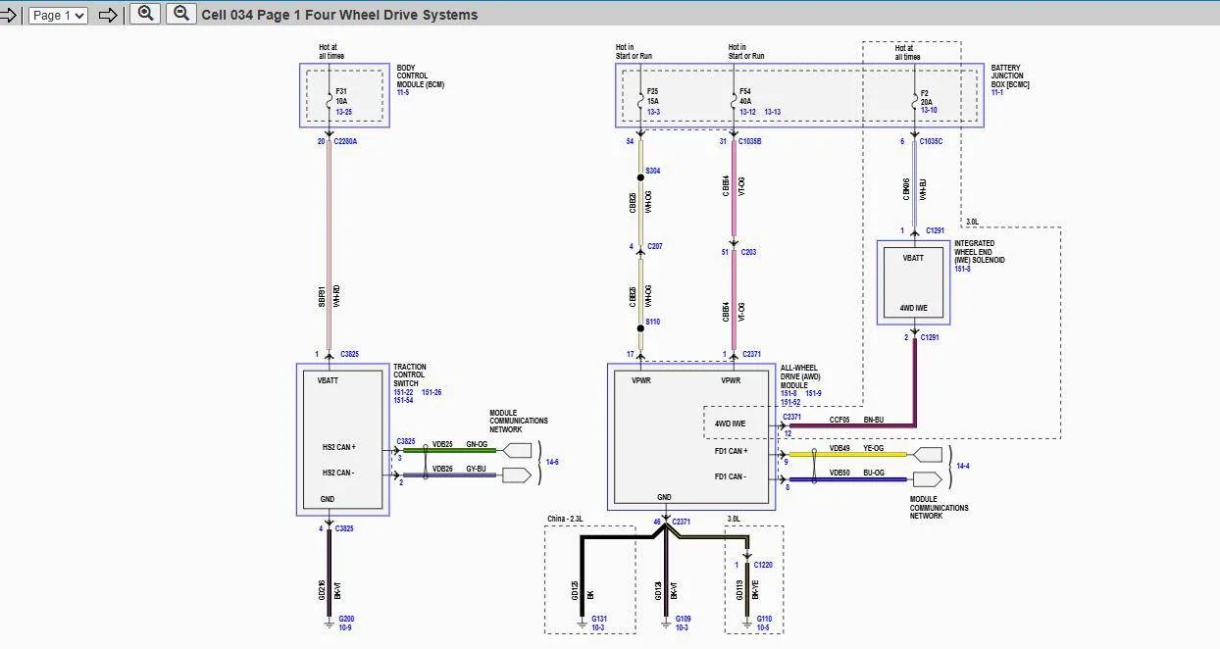Click ground G131 label

click(599, 620)
